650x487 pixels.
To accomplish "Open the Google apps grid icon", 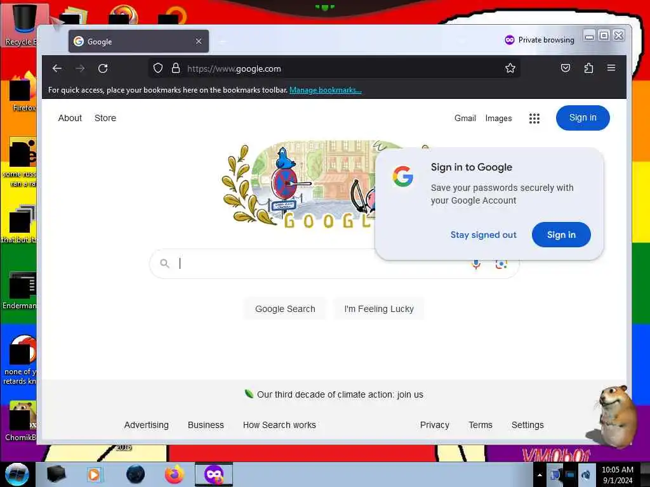I will (534, 119).
